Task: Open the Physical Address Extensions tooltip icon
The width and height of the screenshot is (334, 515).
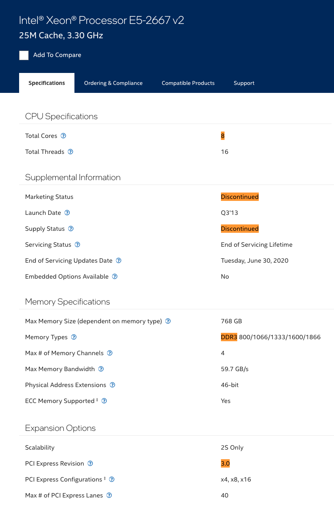Action: click(112, 385)
